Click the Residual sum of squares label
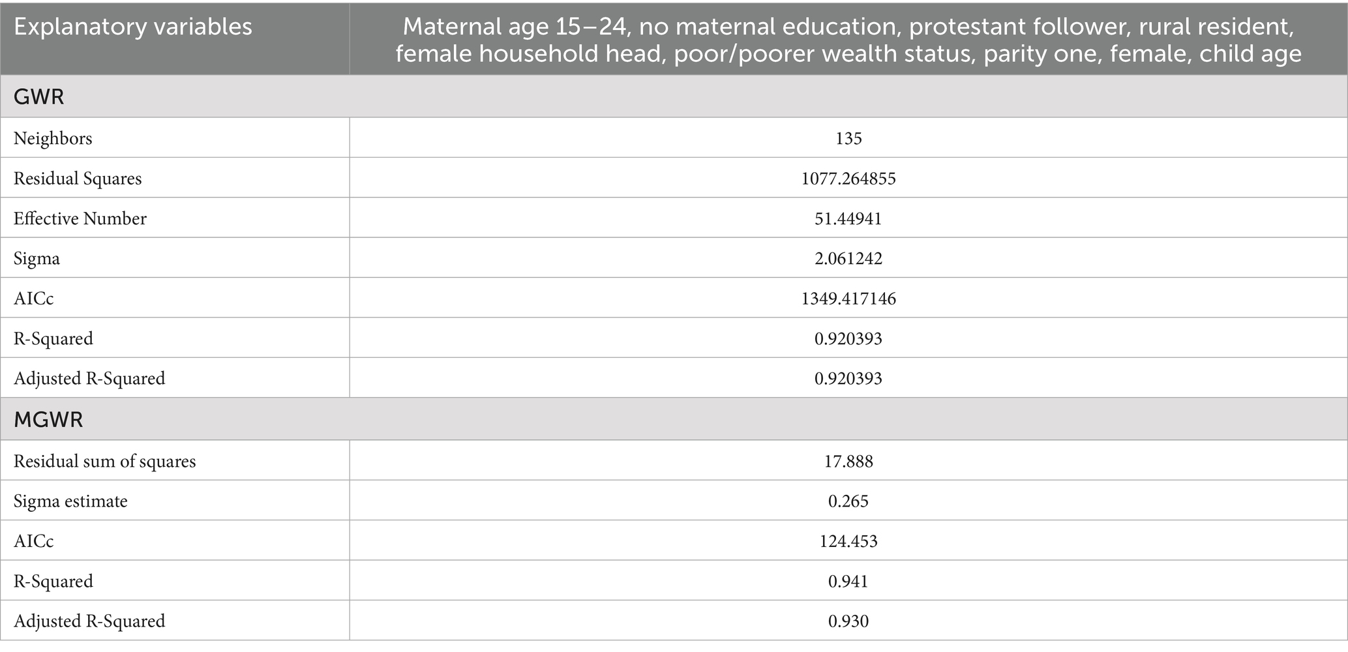 tap(104, 462)
